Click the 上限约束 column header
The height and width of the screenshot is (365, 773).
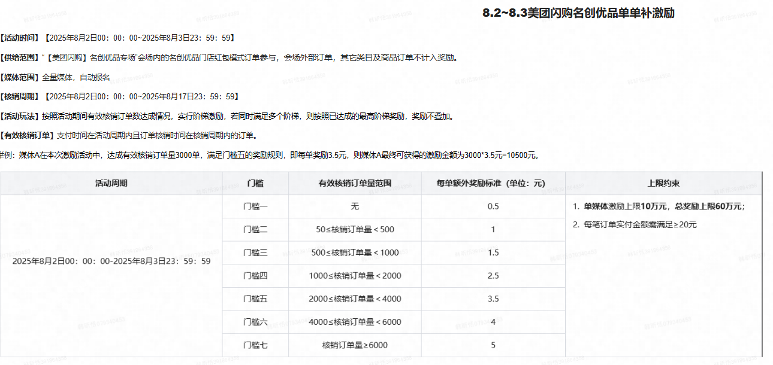663,183
